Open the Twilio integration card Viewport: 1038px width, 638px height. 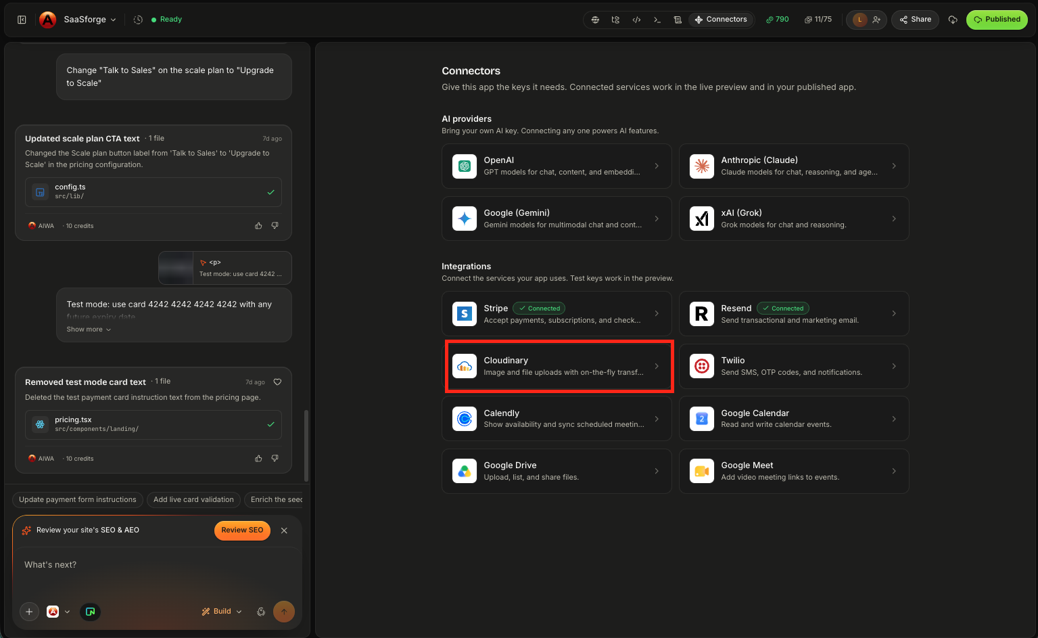[794, 366]
